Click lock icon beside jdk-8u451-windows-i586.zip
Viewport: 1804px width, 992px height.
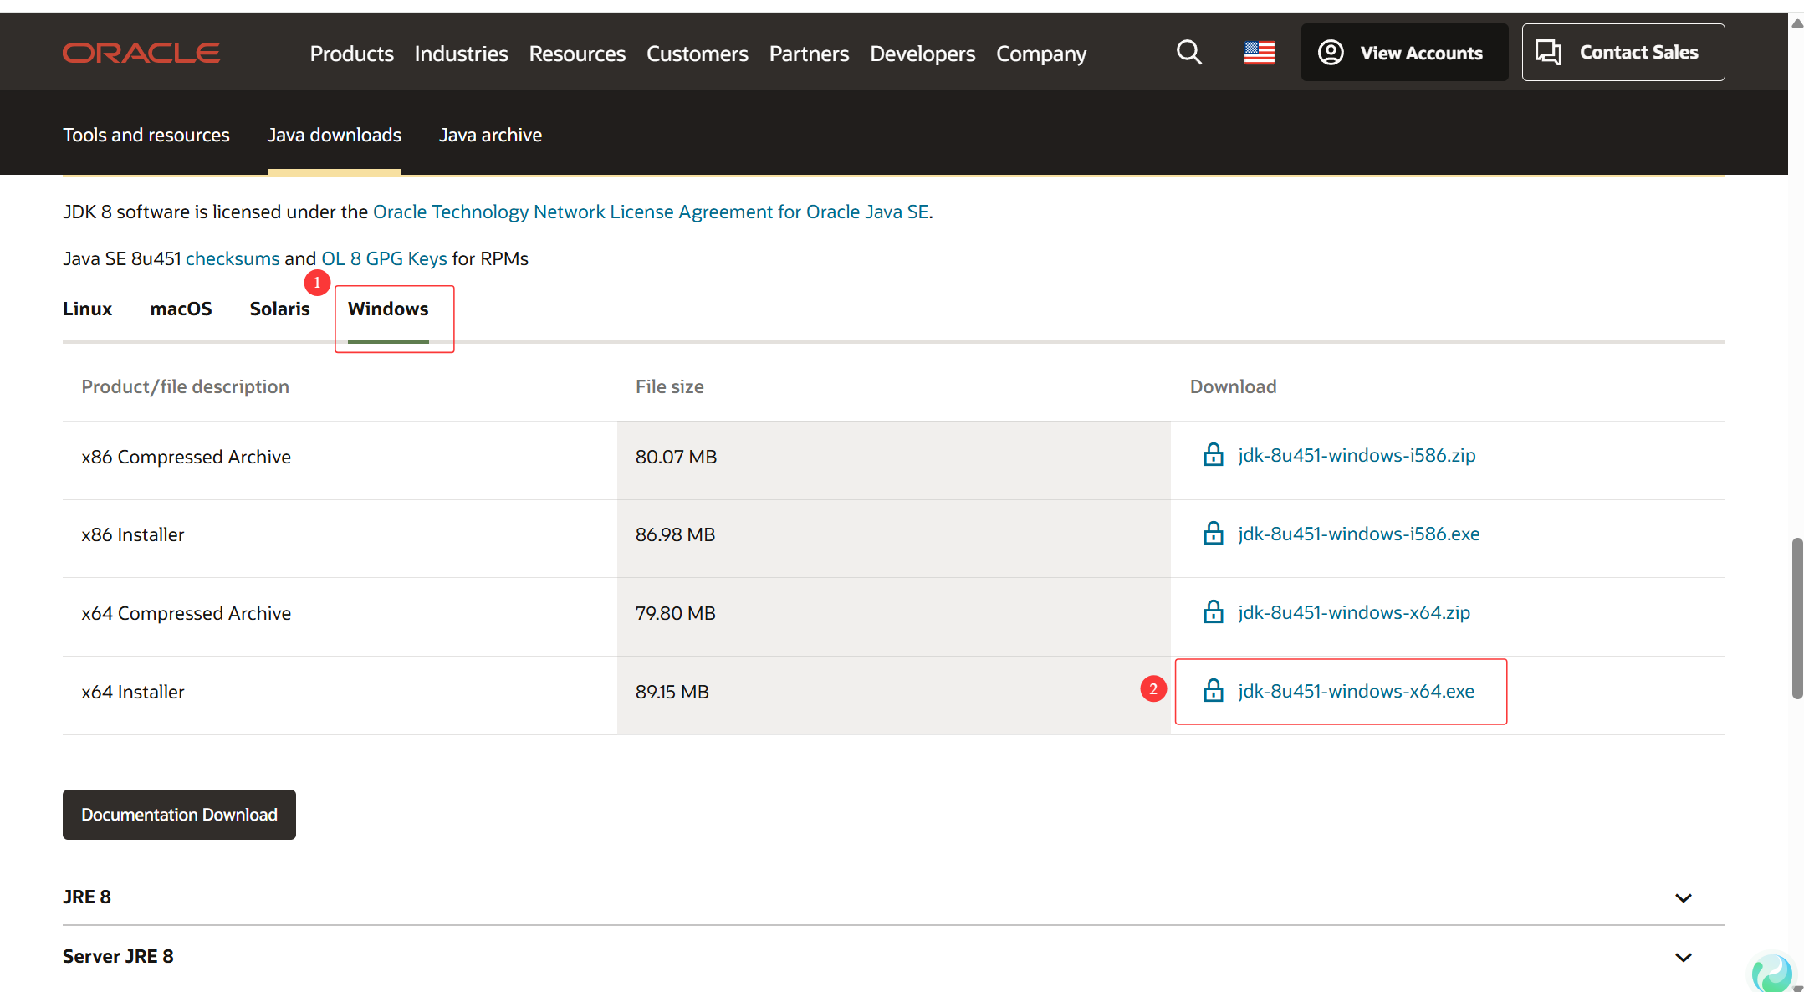pyautogui.click(x=1213, y=455)
